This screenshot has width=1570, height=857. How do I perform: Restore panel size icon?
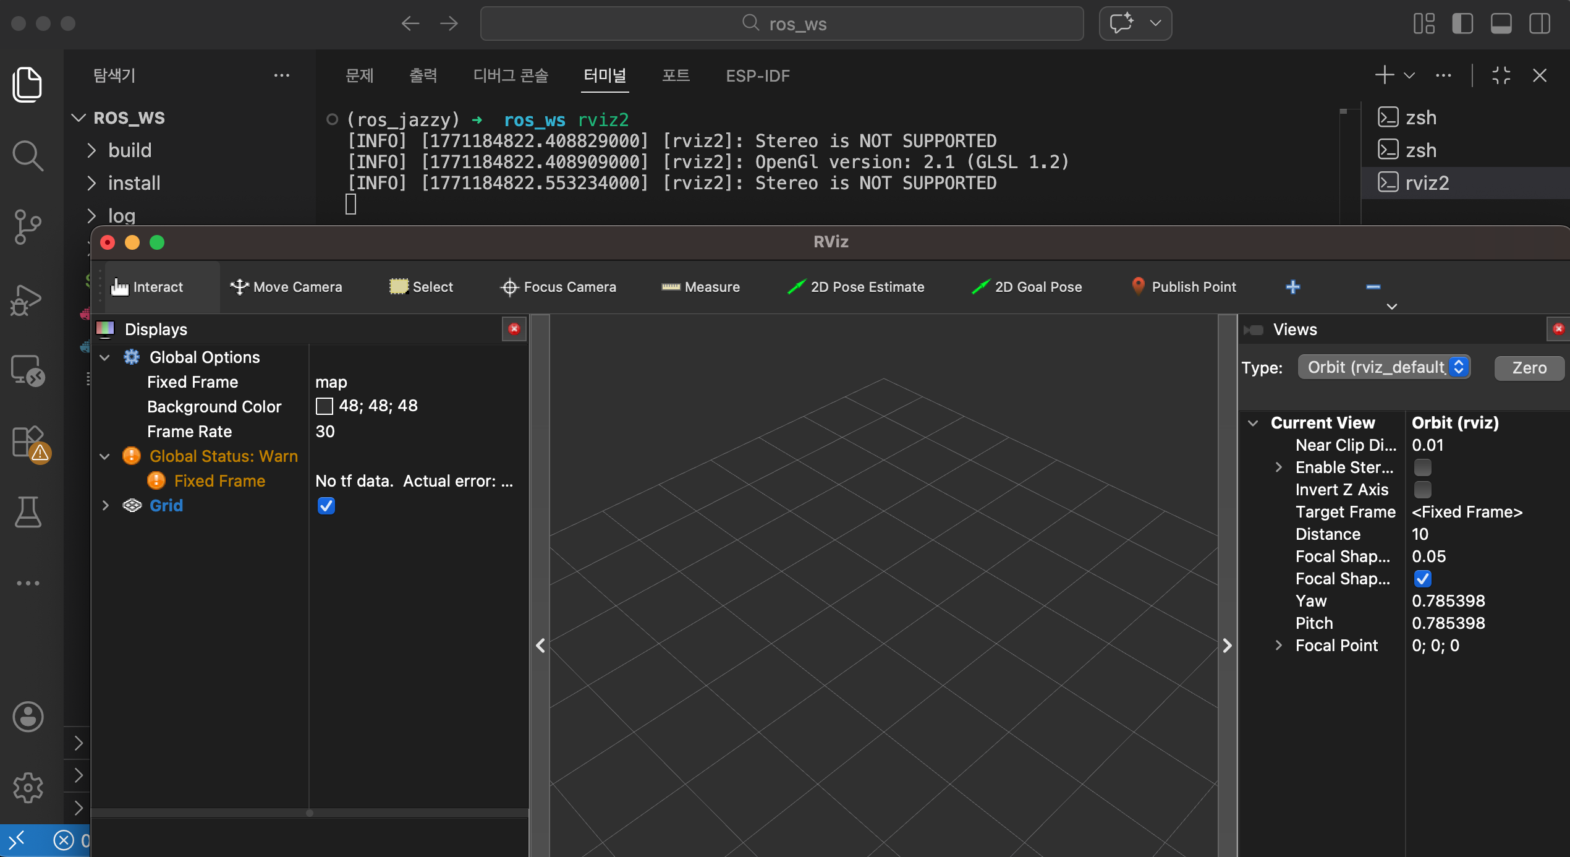1501,75
